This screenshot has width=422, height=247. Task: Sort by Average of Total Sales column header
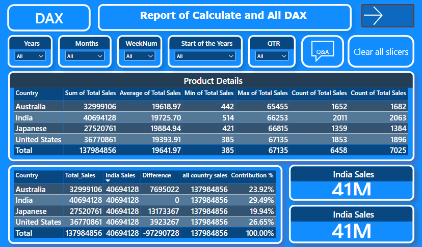coord(150,93)
